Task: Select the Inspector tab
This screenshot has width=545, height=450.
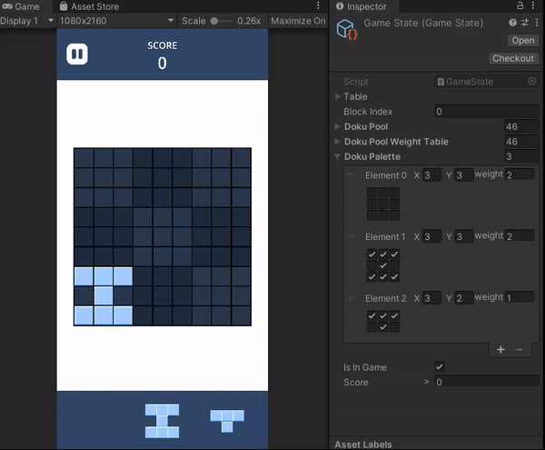Action: coord(362,6)
